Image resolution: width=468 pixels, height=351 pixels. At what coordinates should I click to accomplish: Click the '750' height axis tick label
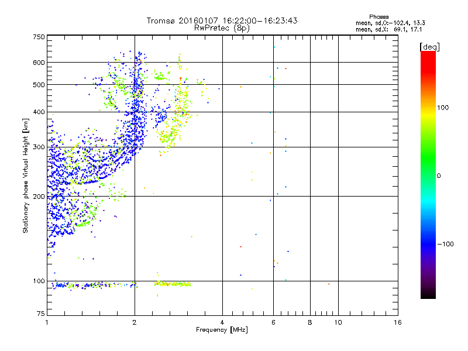tap(39, 37)
